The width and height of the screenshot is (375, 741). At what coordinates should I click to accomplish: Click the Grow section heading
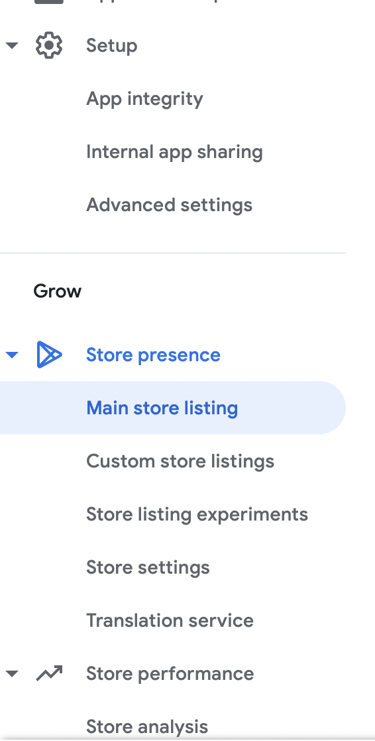coord(58,291)
